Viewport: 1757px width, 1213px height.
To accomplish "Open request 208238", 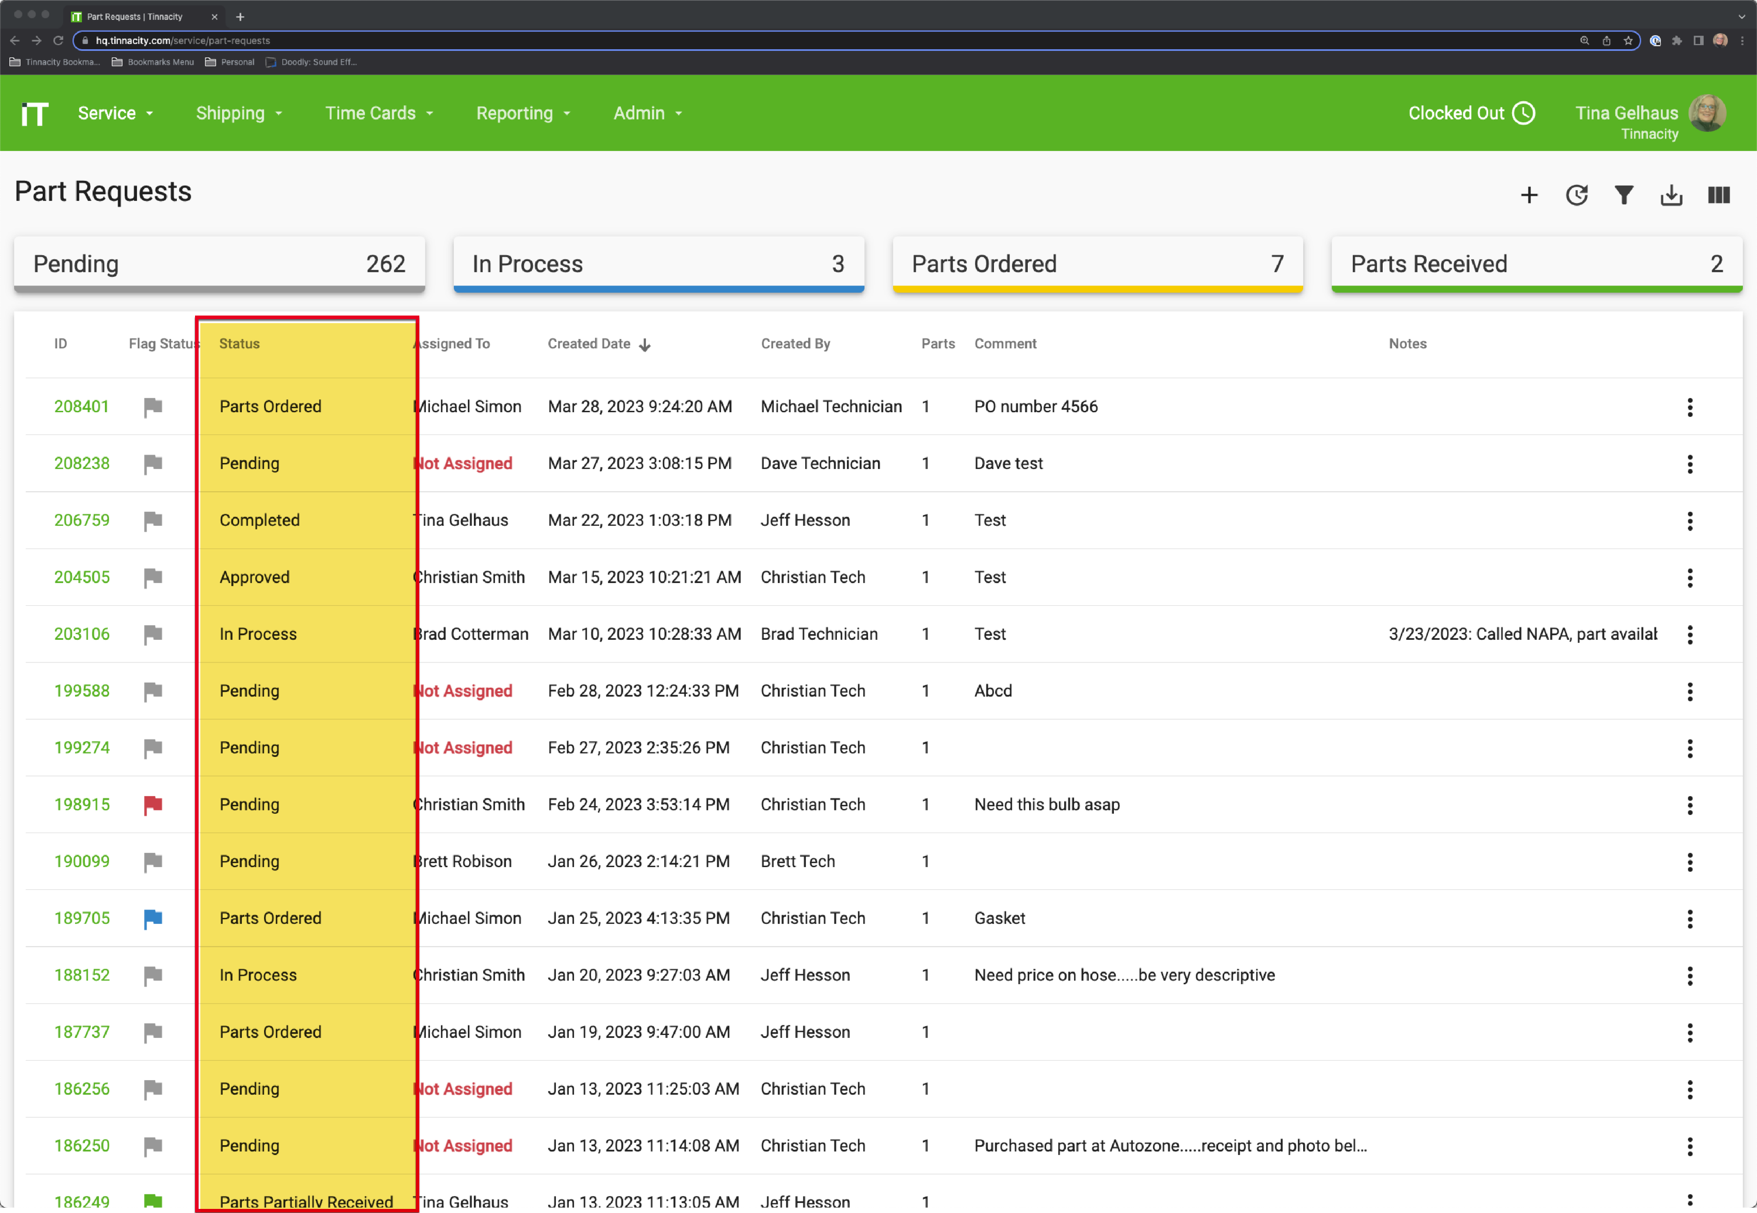I will point(81,463).
